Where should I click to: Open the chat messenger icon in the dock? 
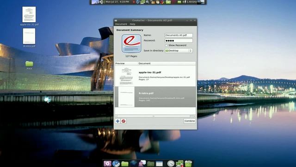pyautogui.click(x=142, y=163)
